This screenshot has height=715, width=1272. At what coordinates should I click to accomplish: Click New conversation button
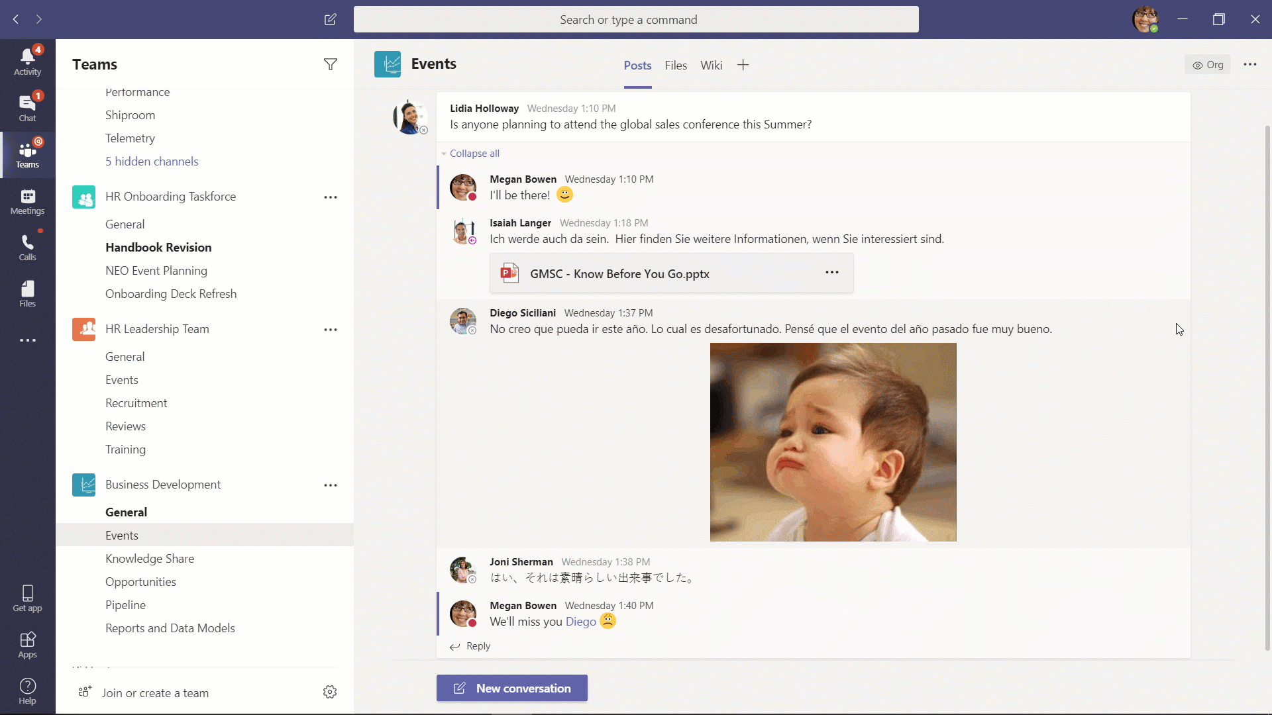pos(512,688)
